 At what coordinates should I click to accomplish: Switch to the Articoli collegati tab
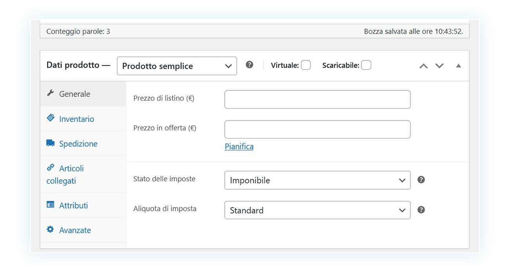coord(83,174)
